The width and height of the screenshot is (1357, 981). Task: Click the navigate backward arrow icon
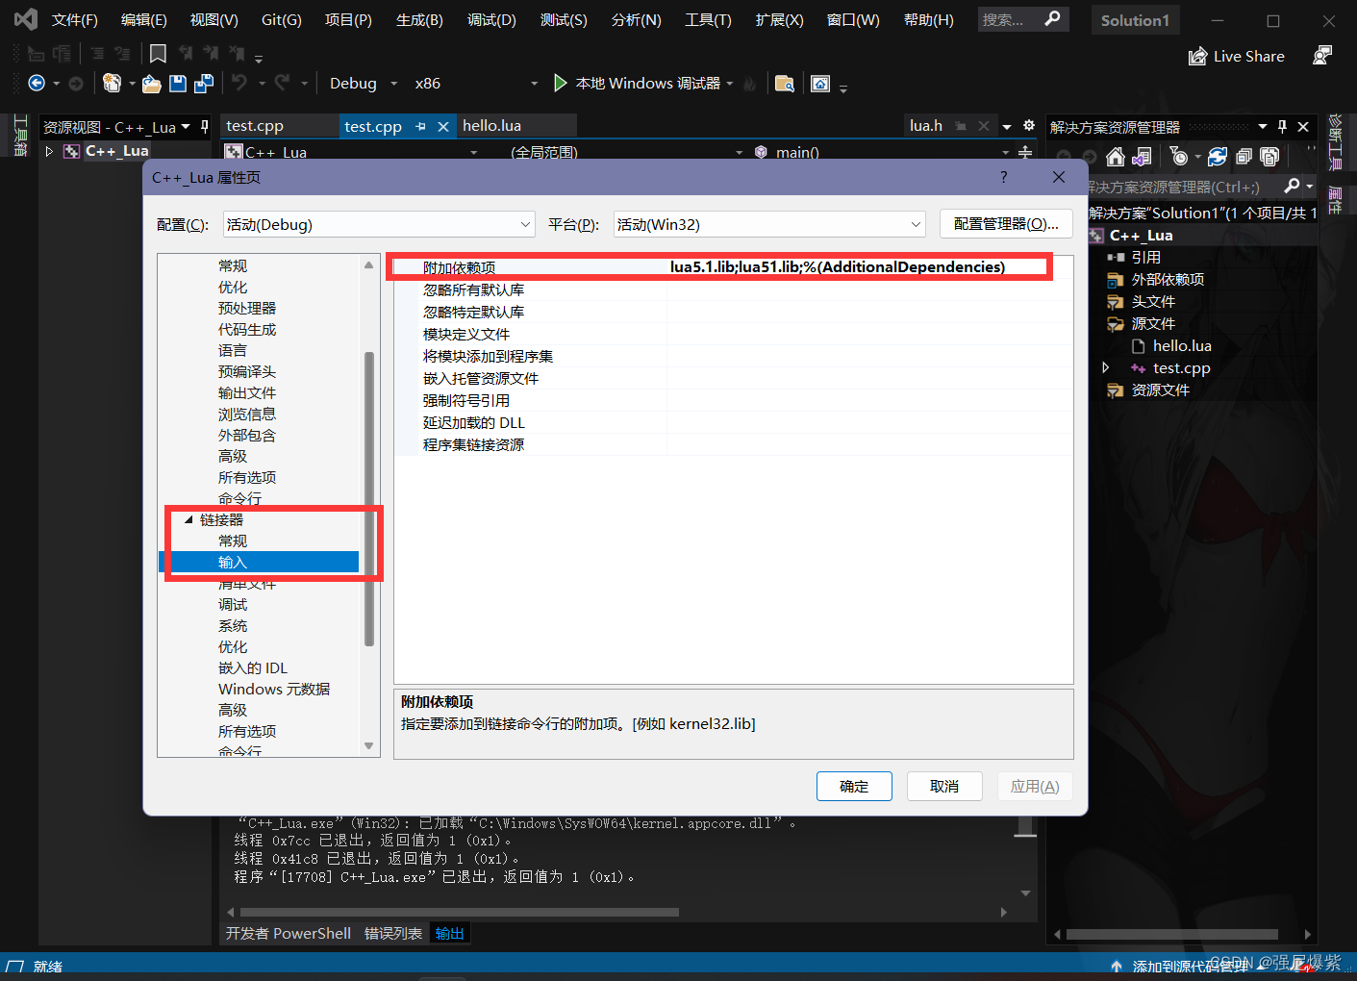pyautogui.click(x=37, y=84)
